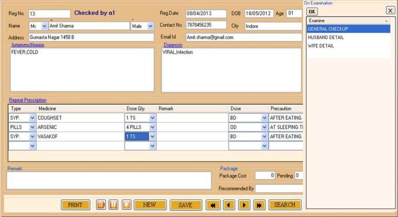Screen dimensions: 398x217
Task: Select WIFE DETAIL in the Examine list
Action: click(x=348, y=46)
